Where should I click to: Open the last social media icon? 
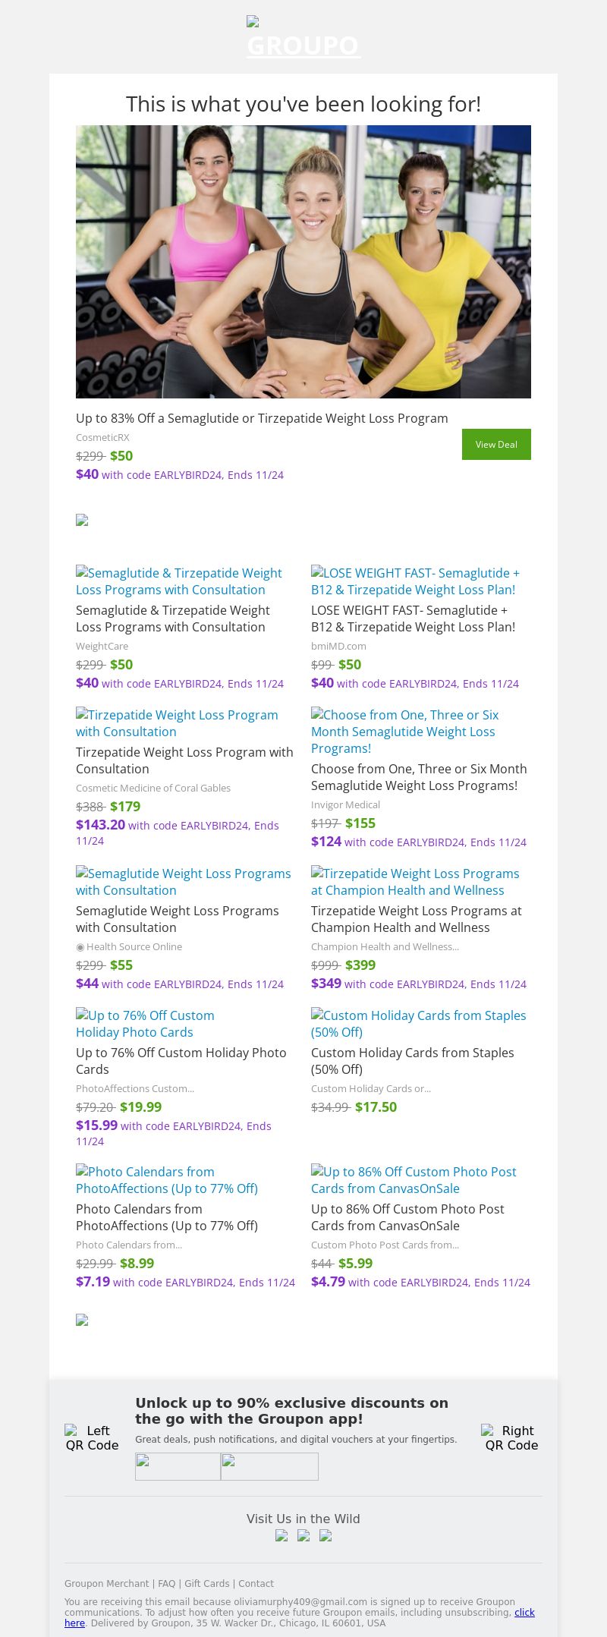(326, 1535)
